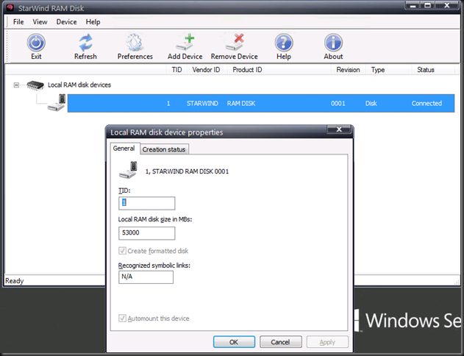464x356 pixels.
Task: Select the RAM chip icon for local devices
Action: click(35, 85)
